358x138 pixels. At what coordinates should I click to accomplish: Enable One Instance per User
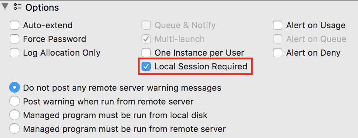click(146, 53)
